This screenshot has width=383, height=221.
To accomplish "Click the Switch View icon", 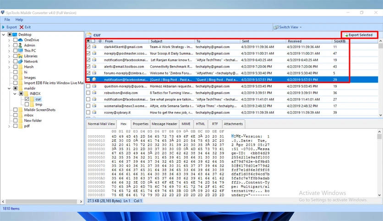I will tap(276, 27).
